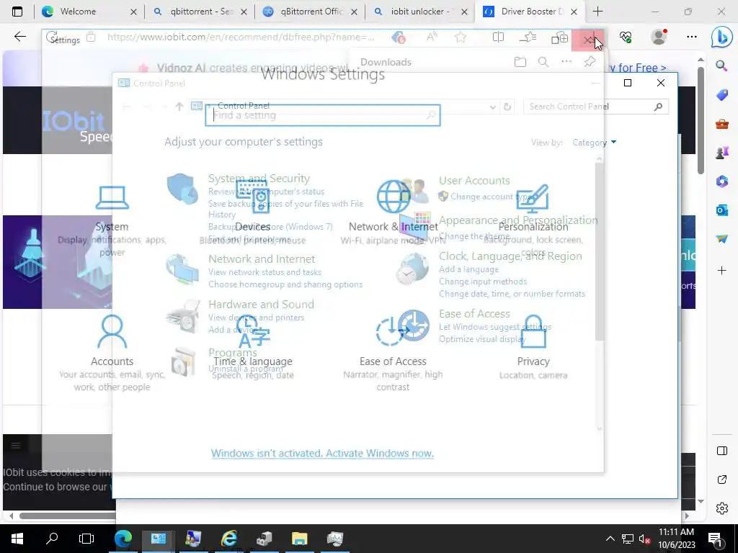This screenshot has width=738, height=553.
Task: Search downloads in the Downloads panel
Action: click(543, 62)
